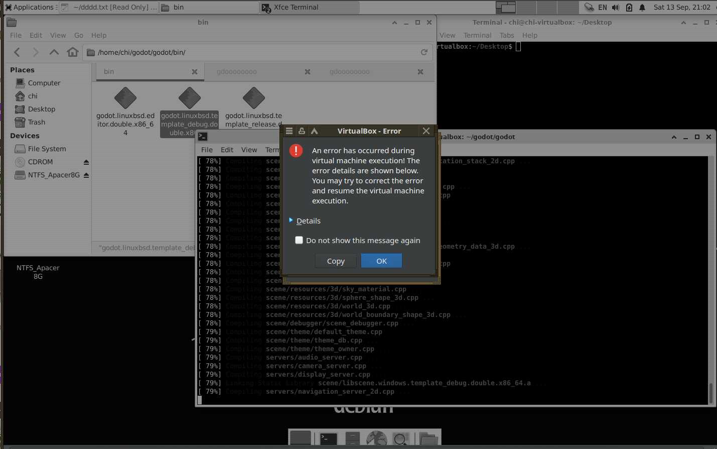This screenshot has width=717, height=449.
Task: Click OK in the VirtualBox Error dialog
Action: [x=381, y=261]
